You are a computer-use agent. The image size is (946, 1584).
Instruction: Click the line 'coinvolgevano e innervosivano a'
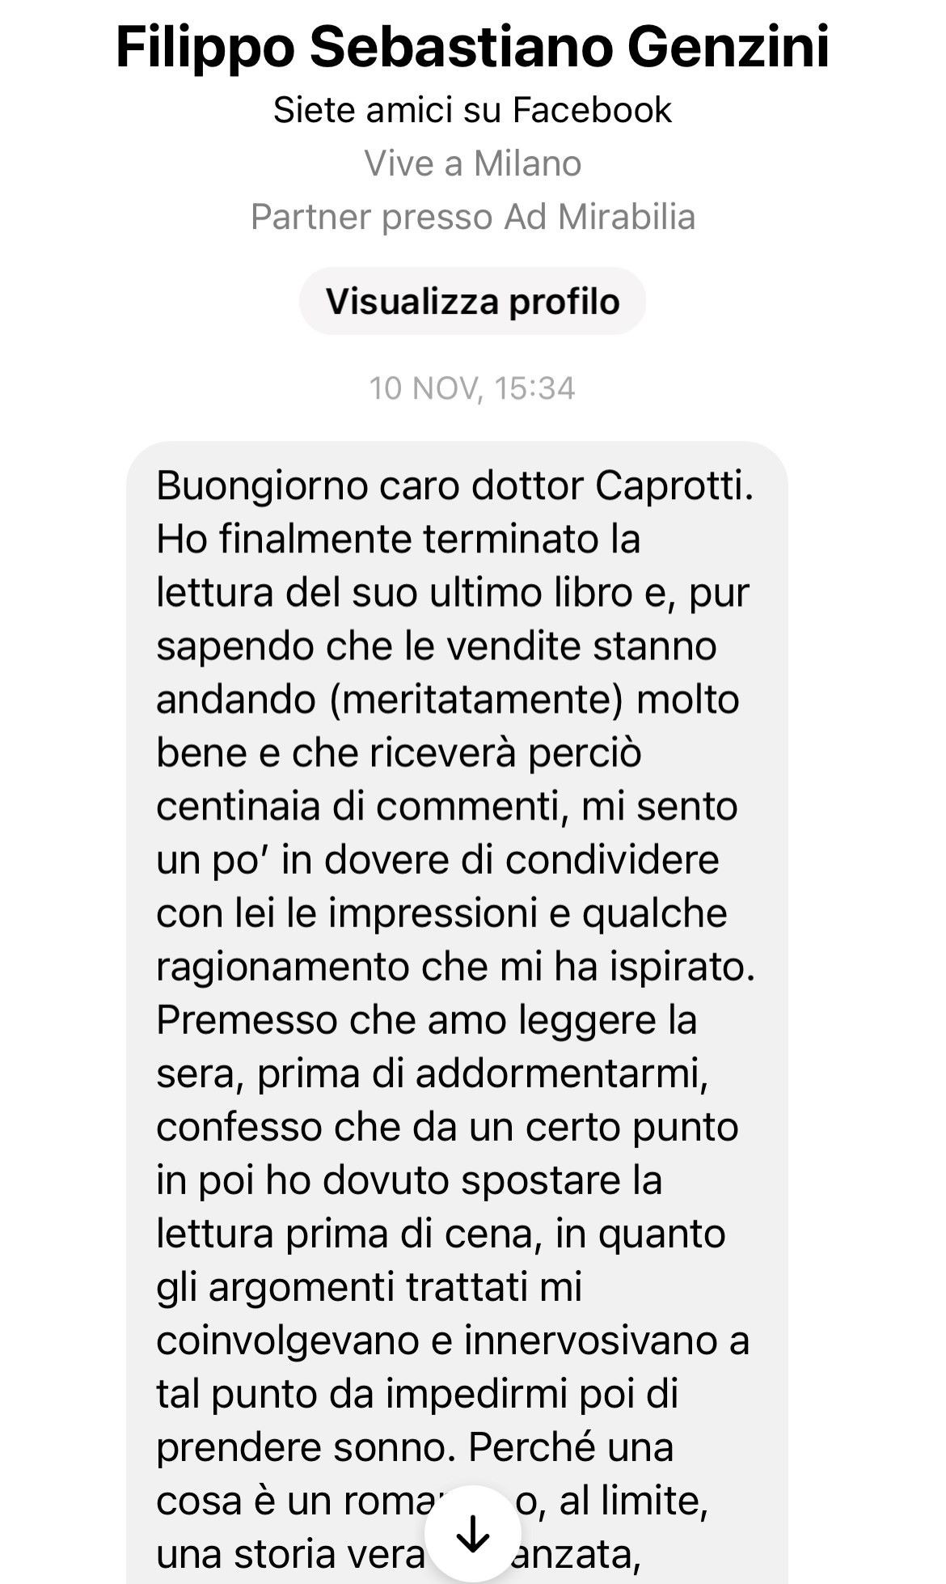[x=453, y=1341]
